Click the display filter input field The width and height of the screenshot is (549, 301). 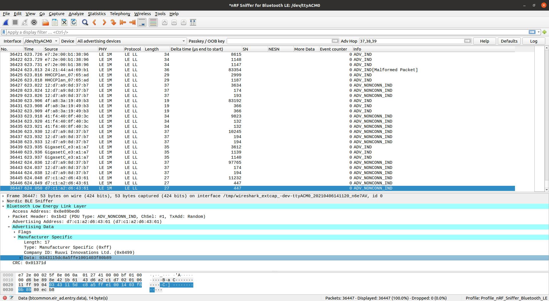coord(266,32)
